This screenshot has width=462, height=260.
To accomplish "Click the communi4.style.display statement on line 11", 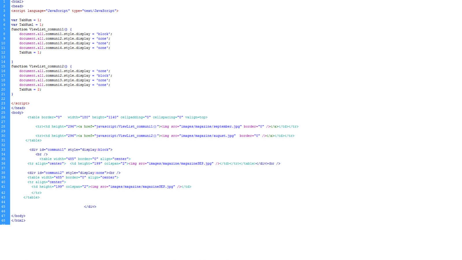I will [x=65, y=48].
